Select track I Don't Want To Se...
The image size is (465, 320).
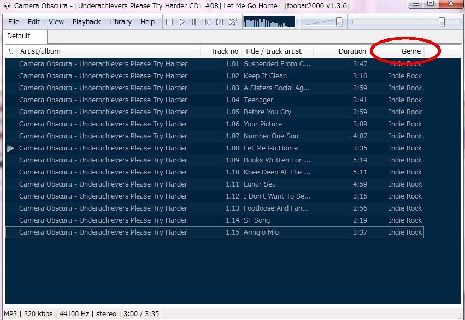click(215, 196)
